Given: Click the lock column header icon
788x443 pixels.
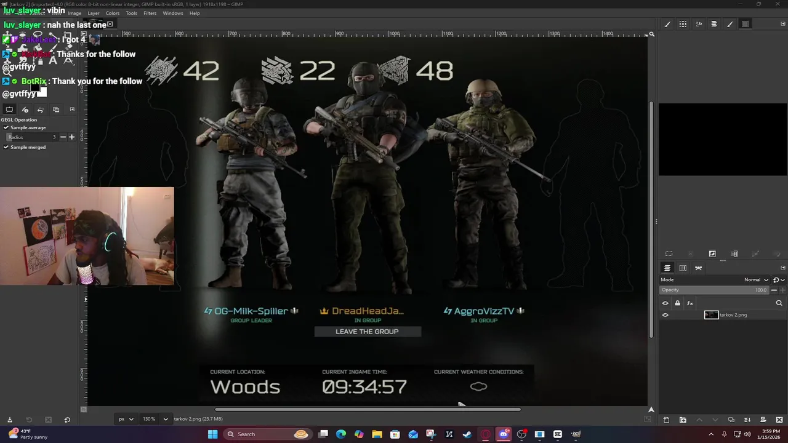Looking at the screenshot, I should (677, 303).
